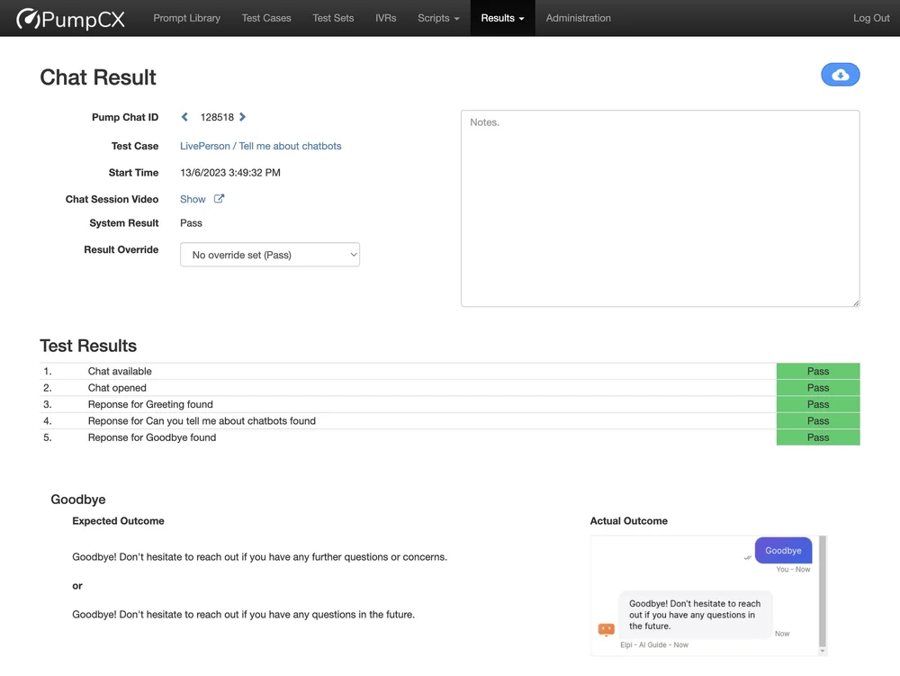Click the blue cloud download icon
This screenshot has height=676, width=900.
840,75
